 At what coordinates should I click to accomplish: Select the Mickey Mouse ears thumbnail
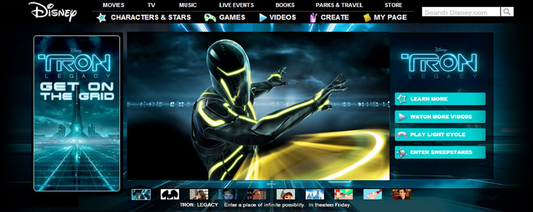point(170,194)
